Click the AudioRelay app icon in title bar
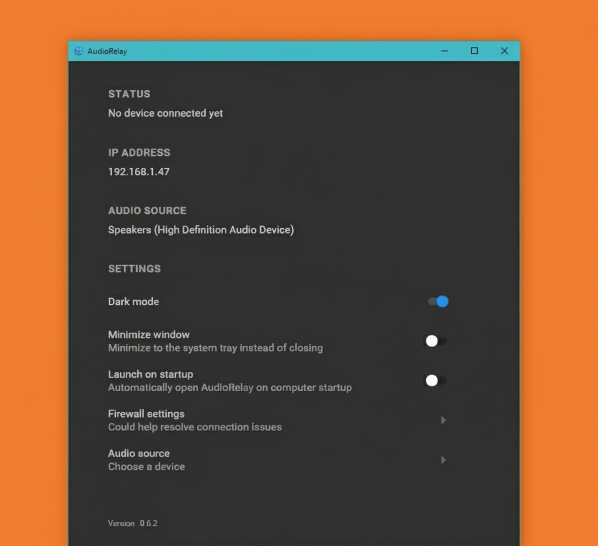The height and width of the screenshot is (546, 598). 79,51
